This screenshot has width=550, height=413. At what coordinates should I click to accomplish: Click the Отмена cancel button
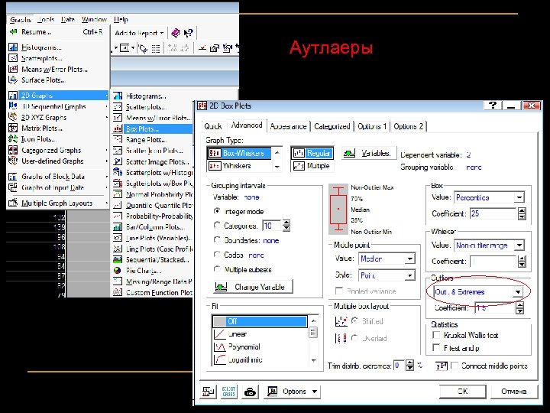pyautogui.click(x=513, y=392)
